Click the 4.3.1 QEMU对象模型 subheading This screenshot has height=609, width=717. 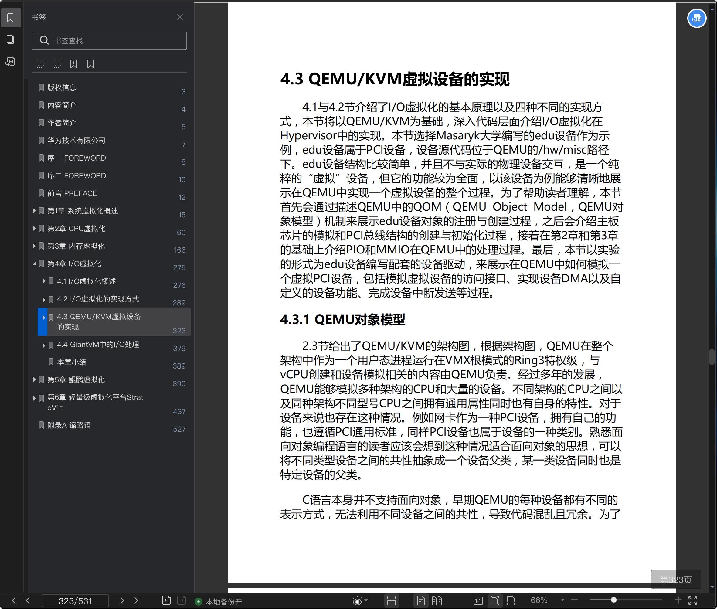click(342, 319)
